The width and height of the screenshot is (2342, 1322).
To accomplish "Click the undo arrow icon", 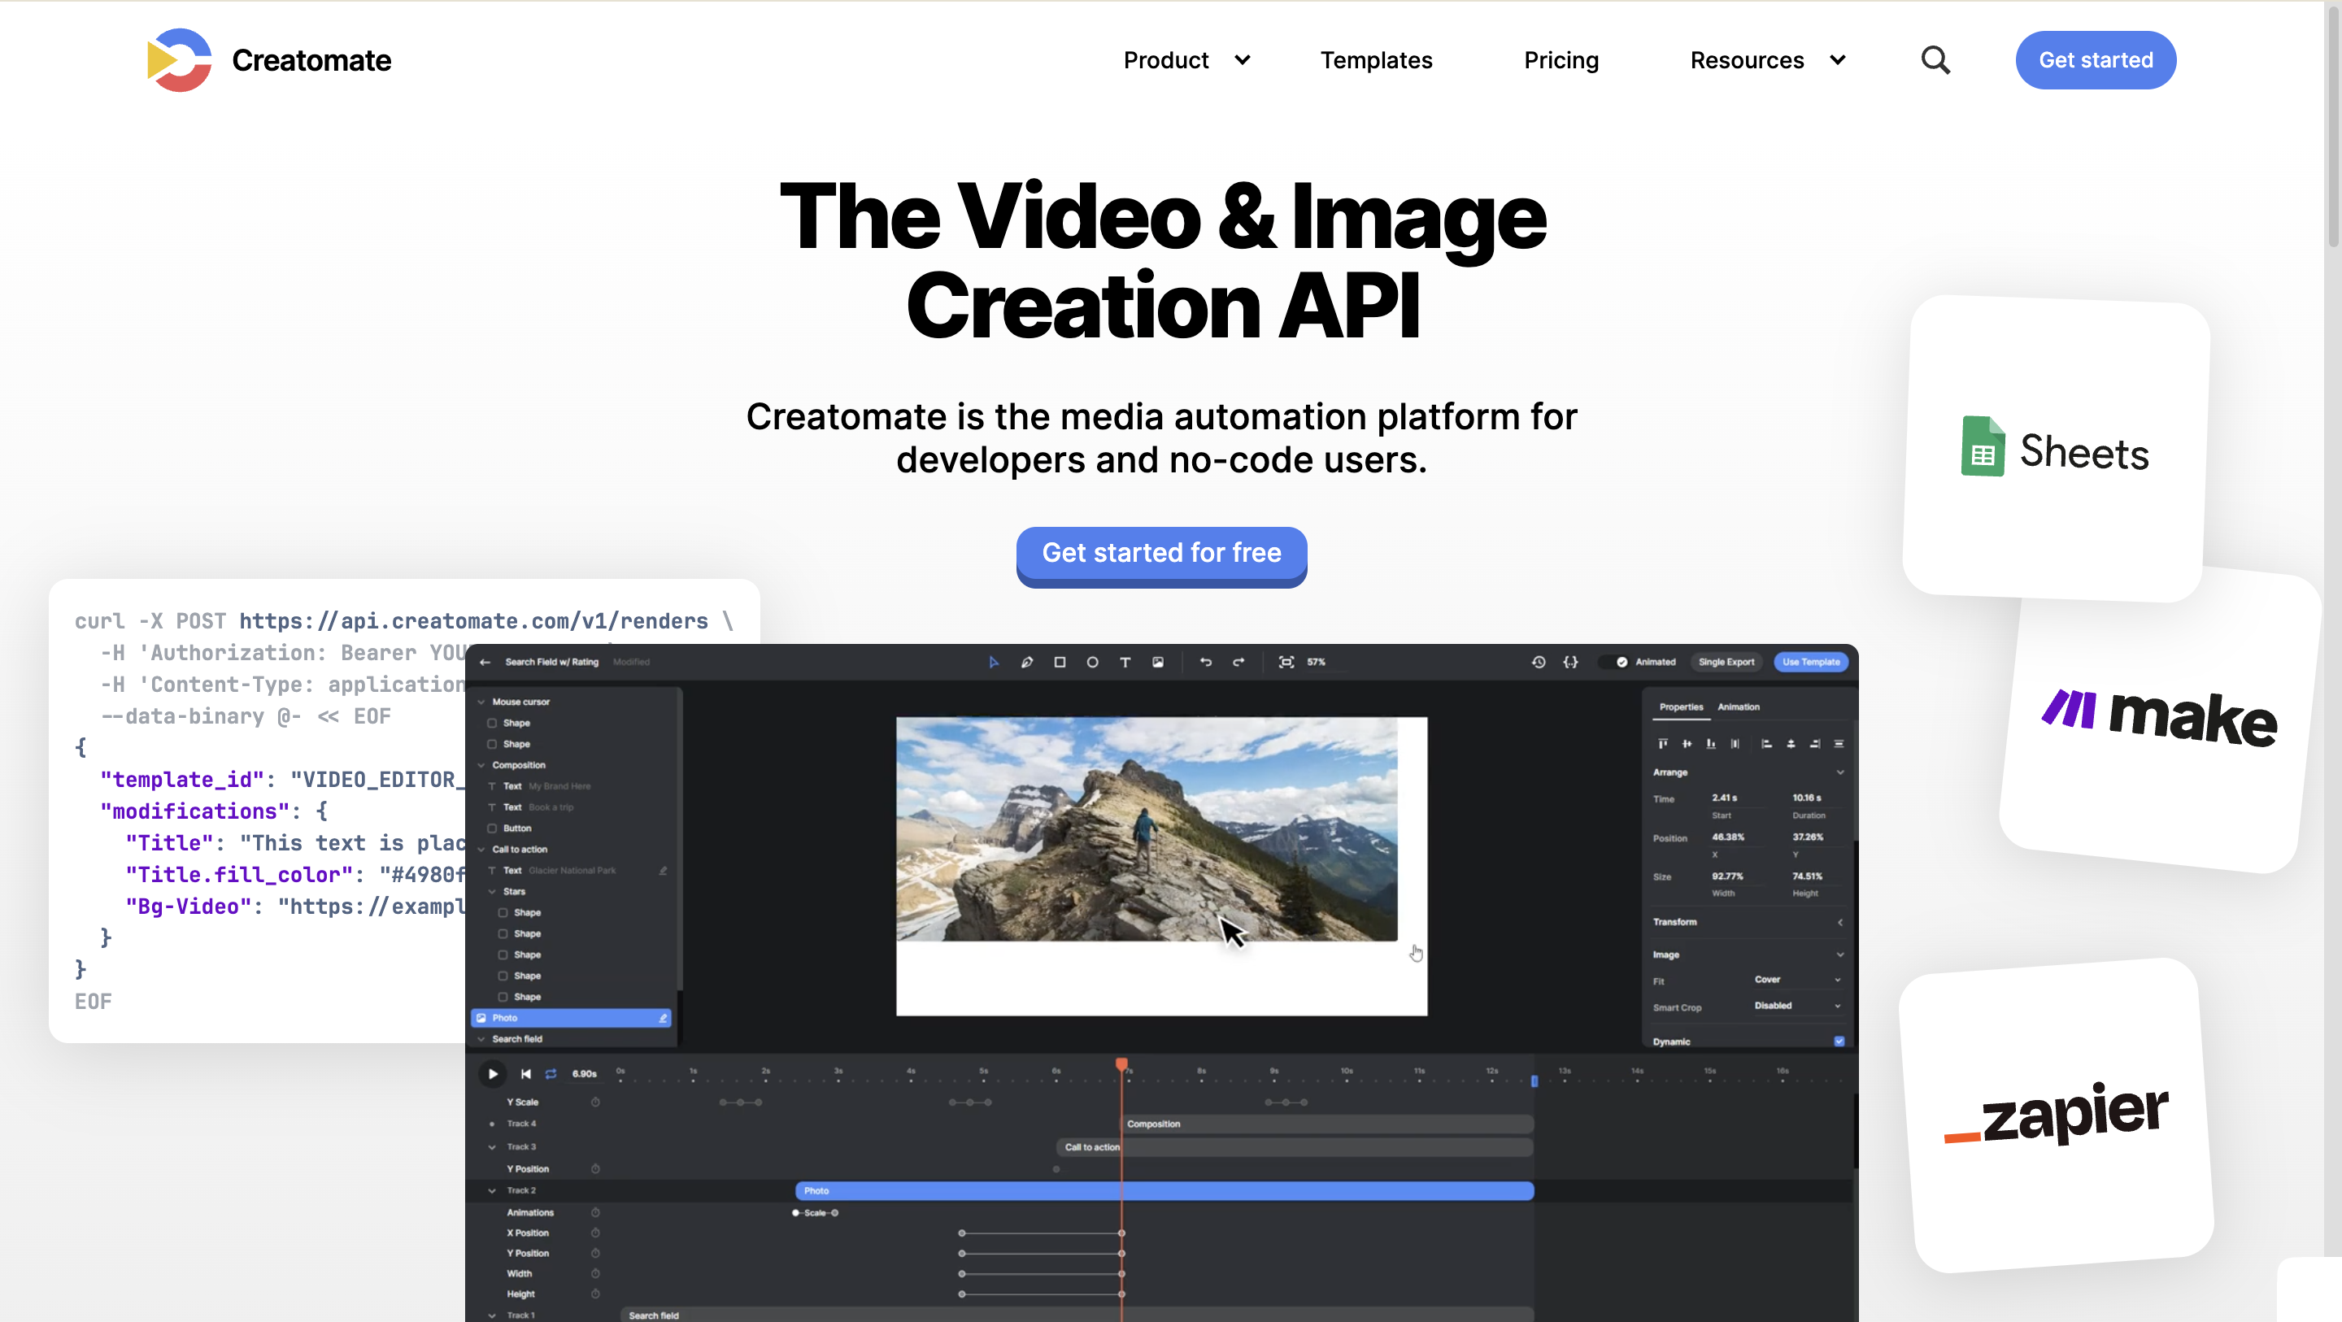I will [1205, 662].
